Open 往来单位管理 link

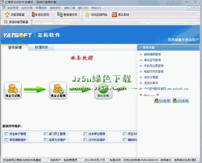(x=97, y=134)
